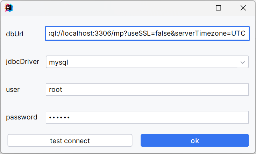Minimize the database connection dialog
This screenshot has width=256, height=154.
(194, 8)
